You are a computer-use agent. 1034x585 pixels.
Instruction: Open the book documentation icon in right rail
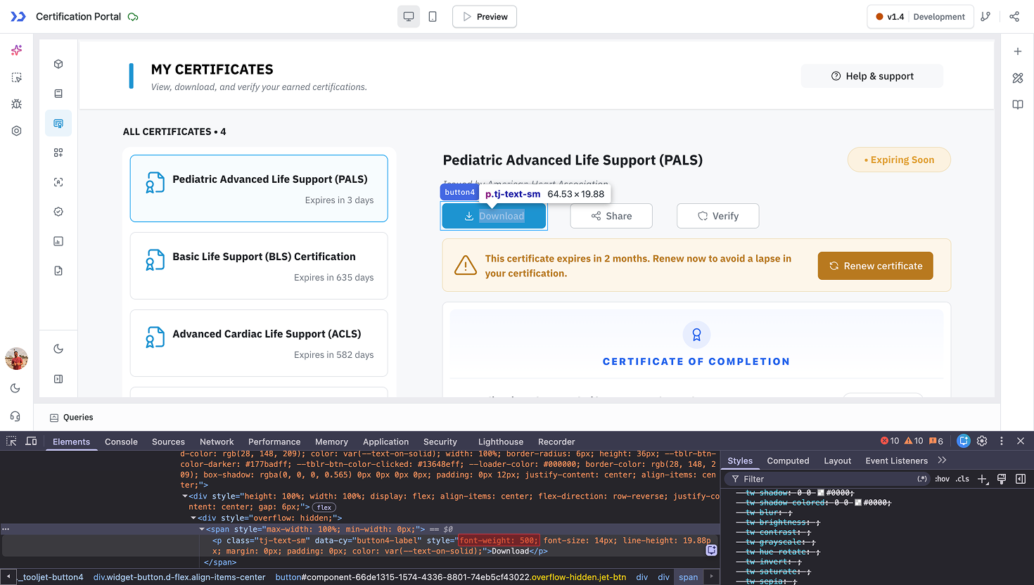(x=1018, y=105)
